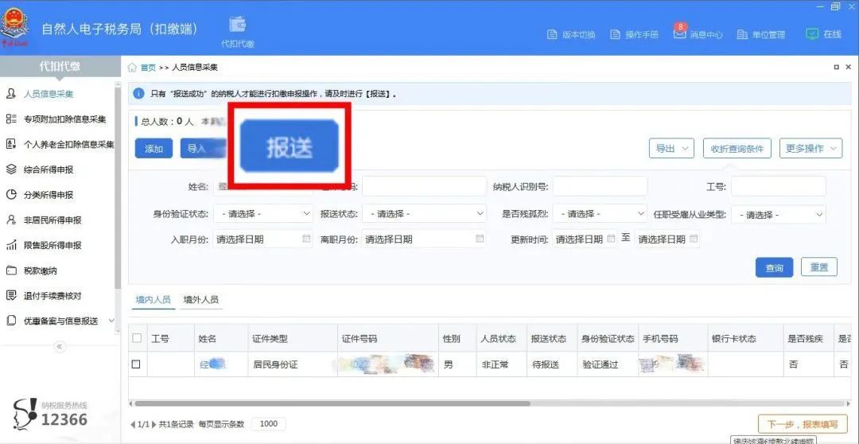Image resolution: width=859 pixels, height=444 pixels.
Task: Click the 版本切换 icon
Action: point(552,34)
